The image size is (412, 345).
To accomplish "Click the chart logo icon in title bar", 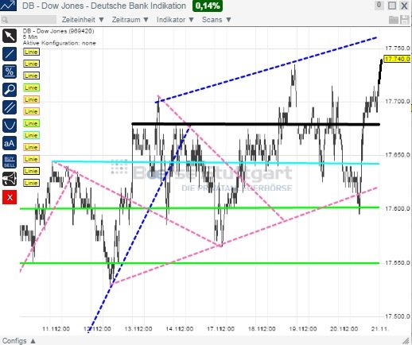I will [8, 6].
